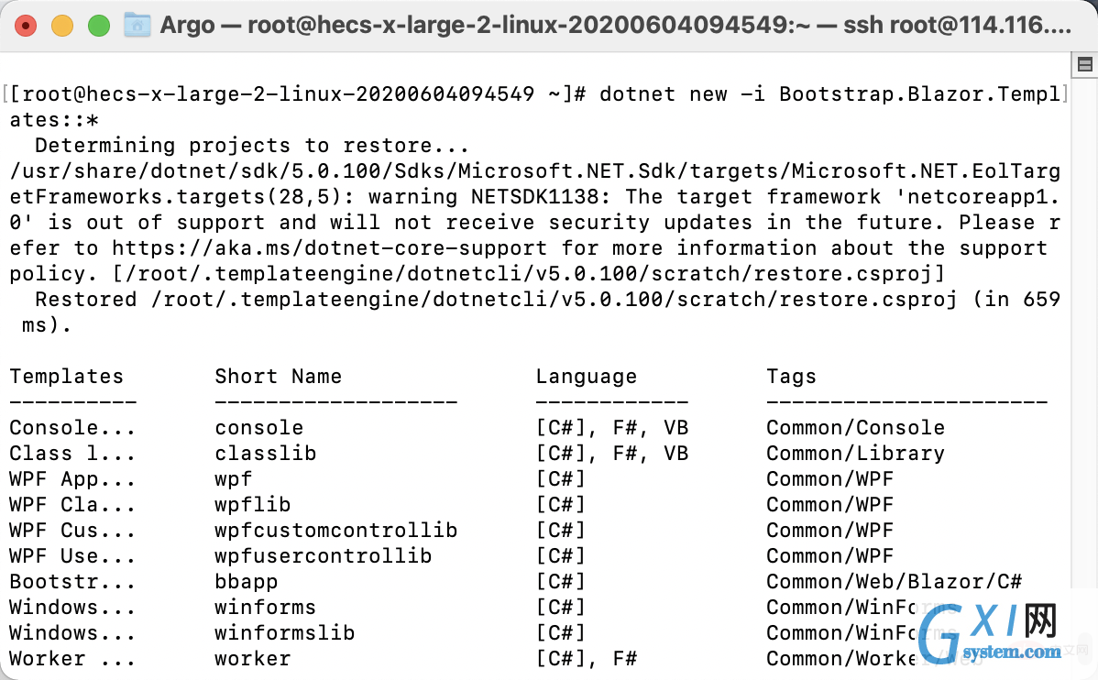Click the Short Name column header
The width and height of the screenshot is (1098, 680).
tap(278, 376)
